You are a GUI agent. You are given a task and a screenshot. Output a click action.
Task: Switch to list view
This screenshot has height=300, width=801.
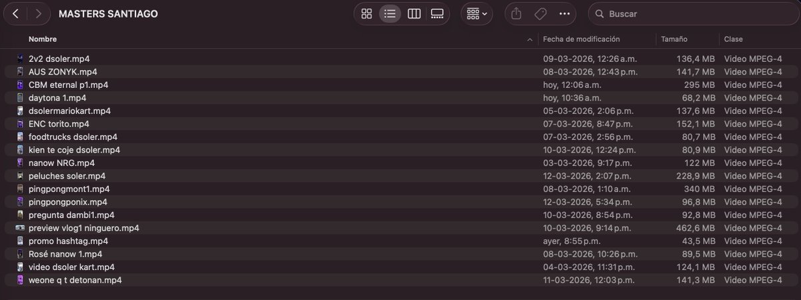(x=390, y=13)
